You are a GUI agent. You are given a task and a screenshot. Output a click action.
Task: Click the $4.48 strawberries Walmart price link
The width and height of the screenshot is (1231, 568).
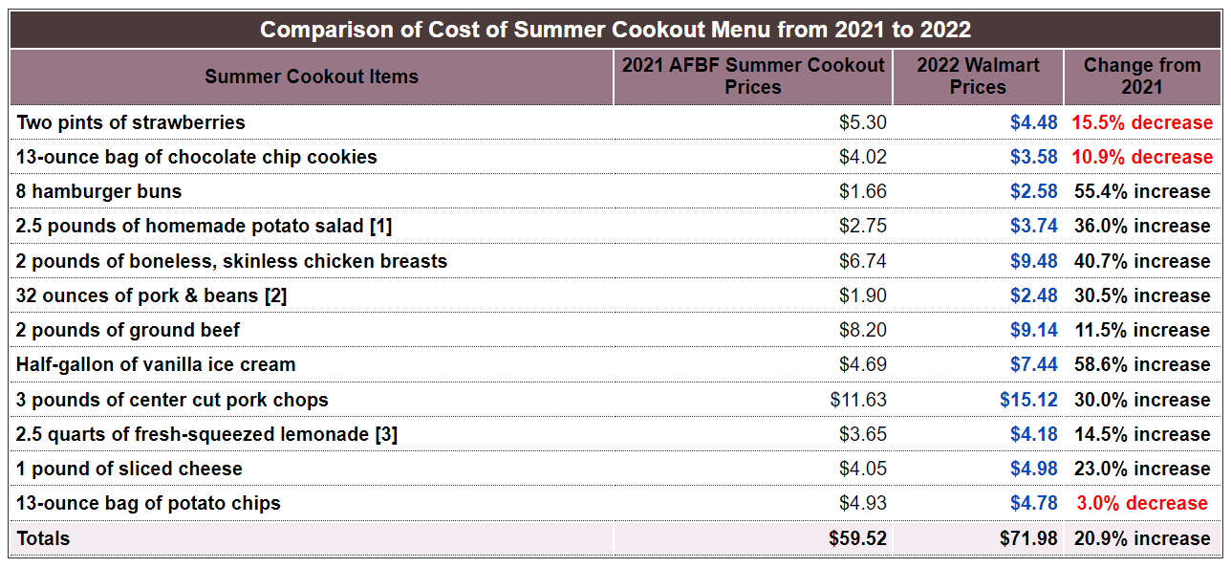coord(1033,122)
